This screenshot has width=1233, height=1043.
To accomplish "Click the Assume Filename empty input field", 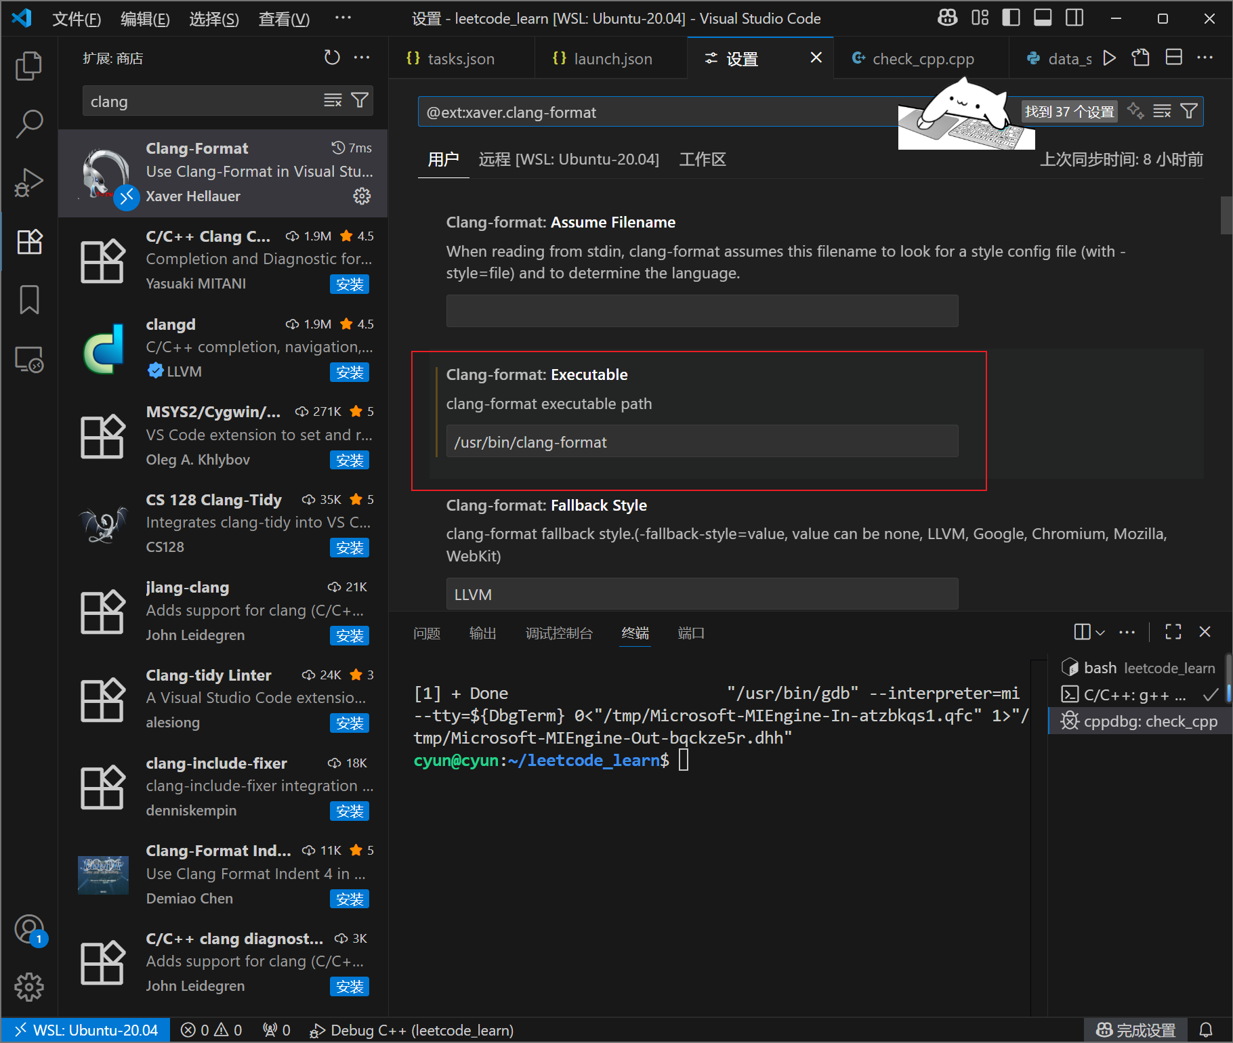I will (702, 311).
